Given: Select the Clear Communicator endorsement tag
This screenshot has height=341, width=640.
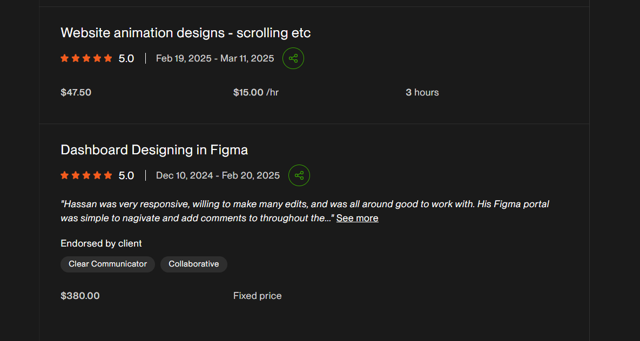Looking at the screenshot, I should 108,264.
